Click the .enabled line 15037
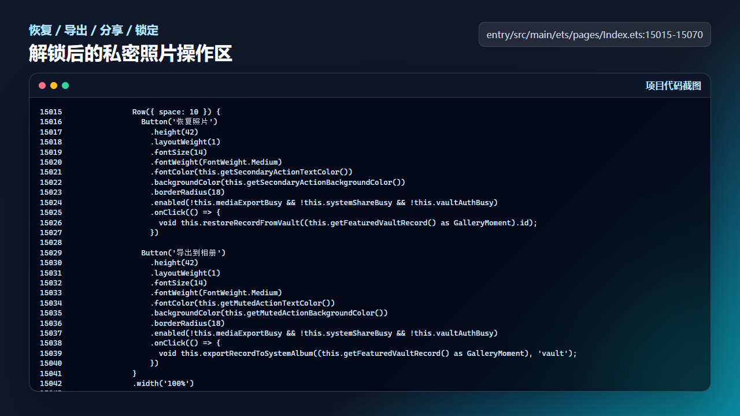Image resolution: width=740 pixels, height=416 pixels. [324, 333]
